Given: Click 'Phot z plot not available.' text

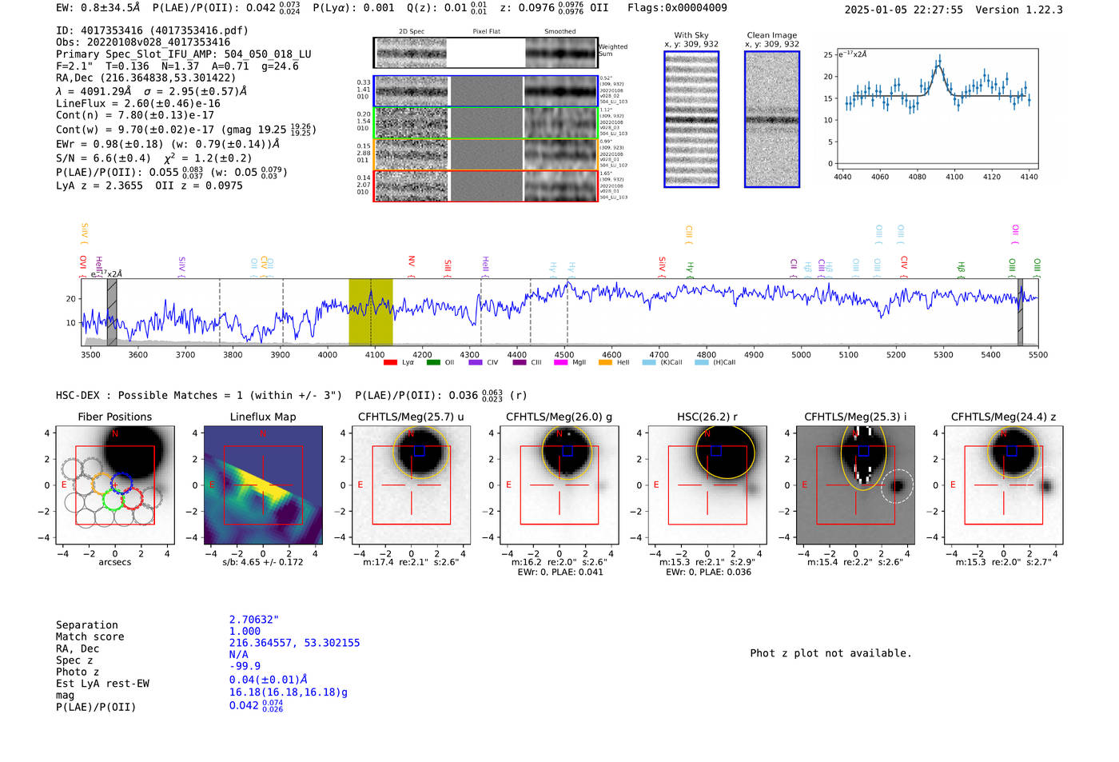Looking at the screenshot, I should point(830,653).
